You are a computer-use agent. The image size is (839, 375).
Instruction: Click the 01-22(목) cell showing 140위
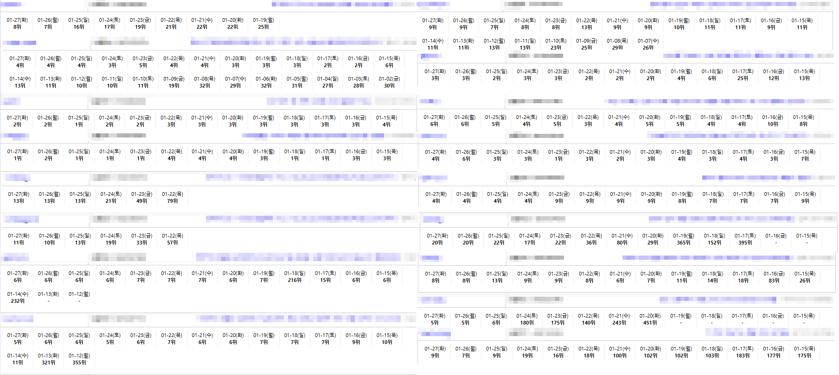pyautogui.click(x=589, y=319)
